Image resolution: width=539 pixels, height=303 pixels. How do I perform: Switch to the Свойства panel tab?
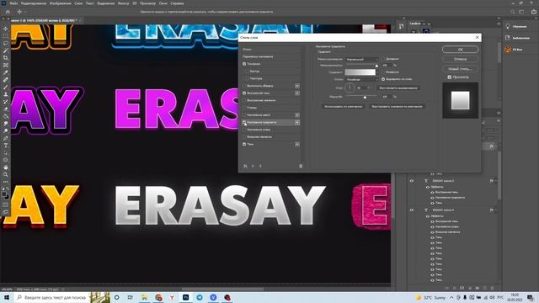[x=415, y=24]
